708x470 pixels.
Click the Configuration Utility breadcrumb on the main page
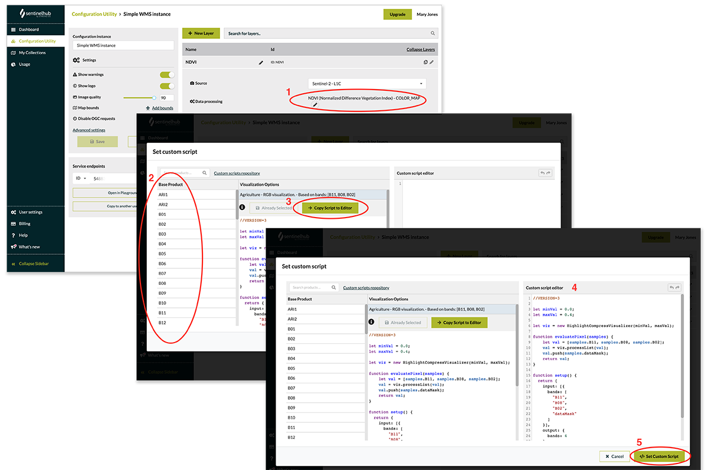tap(93, 14)
